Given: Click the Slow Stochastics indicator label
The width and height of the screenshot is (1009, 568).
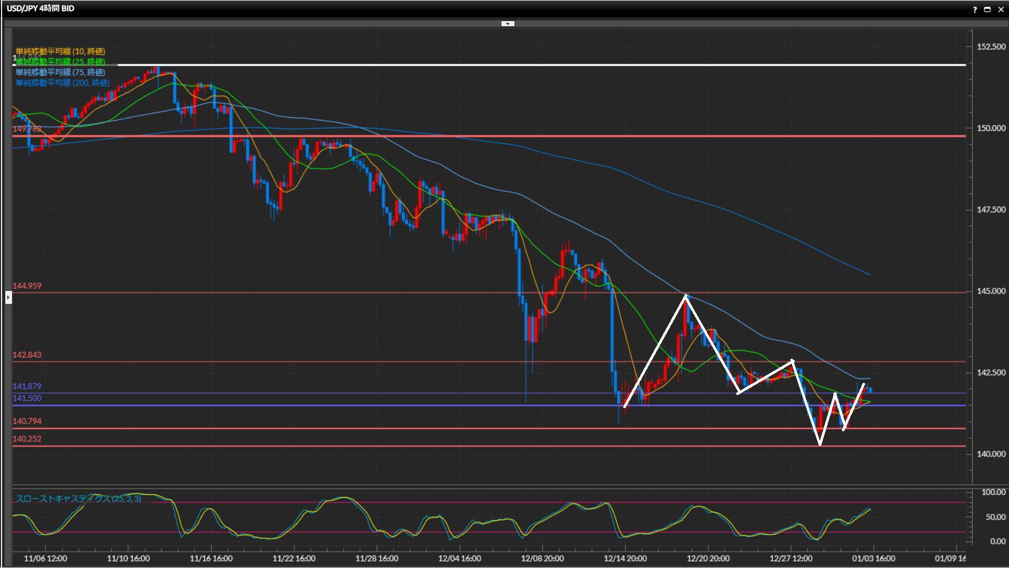Looking at the screenshot, I should pos(78,499).
